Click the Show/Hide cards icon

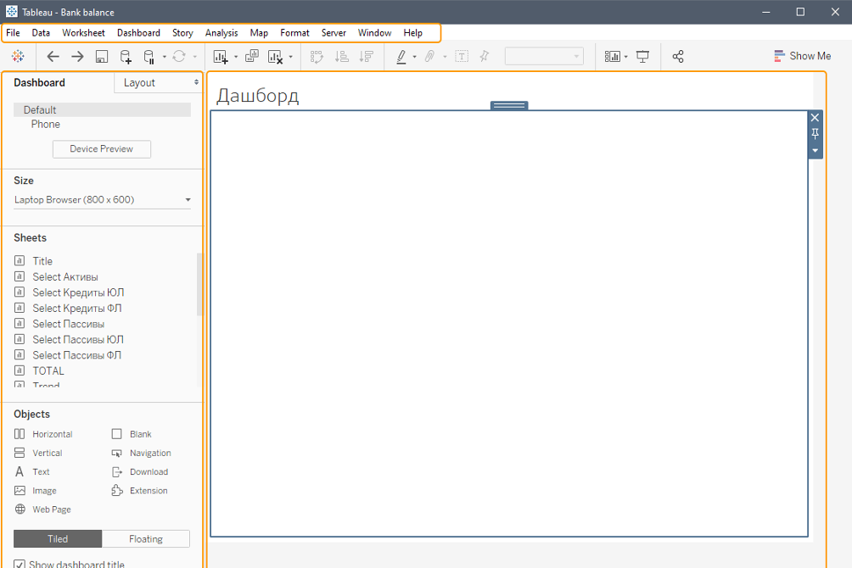click(x=613, y=57)
